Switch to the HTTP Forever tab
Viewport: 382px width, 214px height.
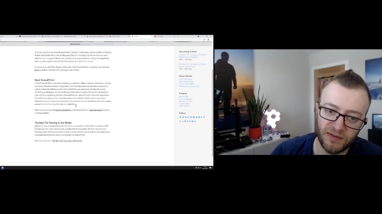tap(164, 37)
